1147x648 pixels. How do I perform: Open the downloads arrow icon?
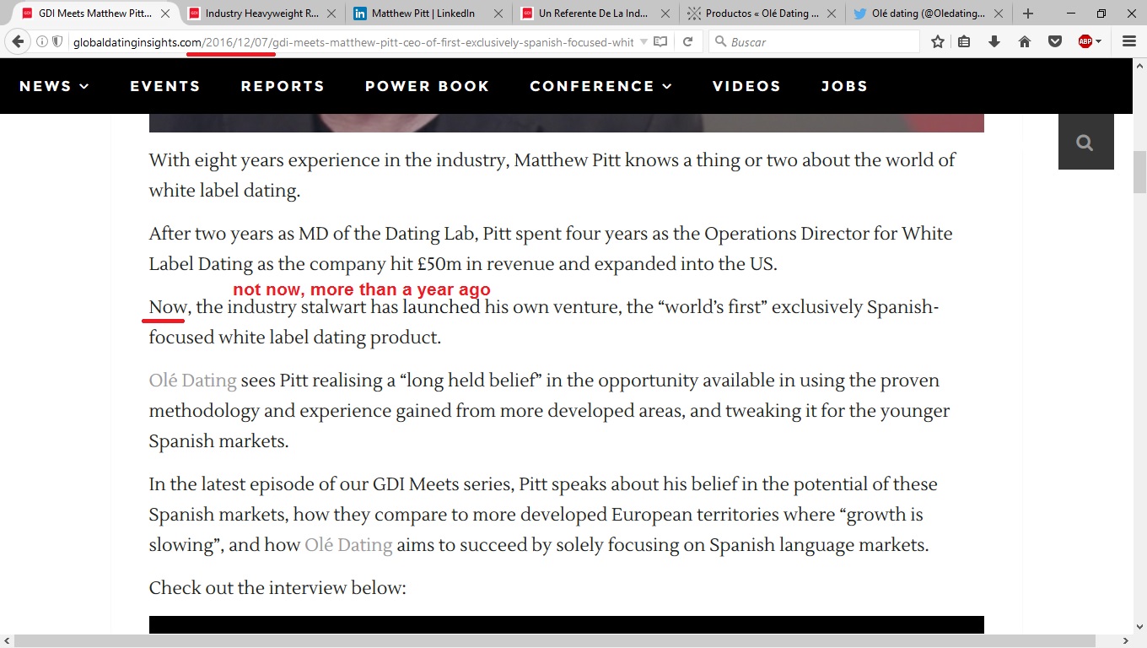[x=994, y=41]
